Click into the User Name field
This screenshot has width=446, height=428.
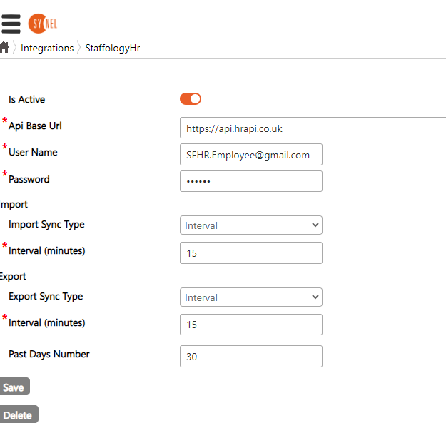pyautogui.click(x=251, y=154)
